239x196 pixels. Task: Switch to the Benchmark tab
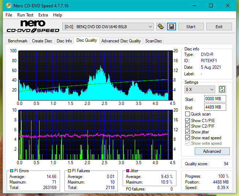(x=18, y=41)
